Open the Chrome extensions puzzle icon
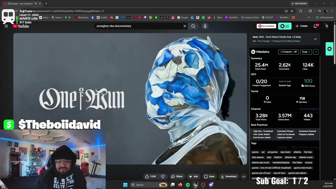Image resolution: width=336 pixels, height=189 pixels. 301,11
